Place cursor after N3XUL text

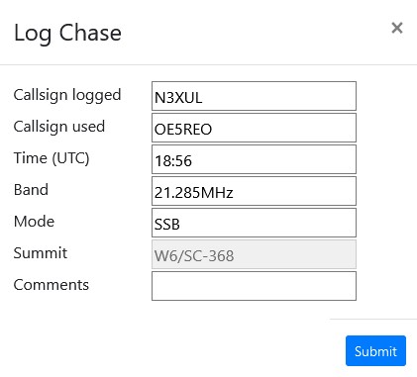click(203, 98)
